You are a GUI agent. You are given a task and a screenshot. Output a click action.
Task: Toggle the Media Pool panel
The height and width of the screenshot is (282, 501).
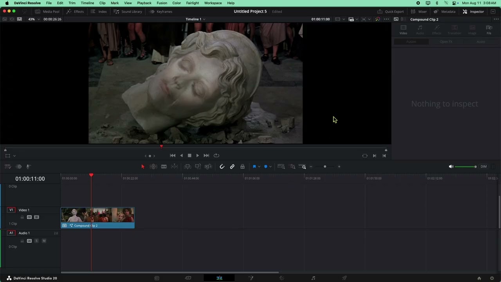pos(47,12)
